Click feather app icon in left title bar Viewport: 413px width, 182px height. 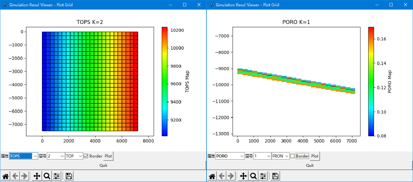(x=5, y=5)
